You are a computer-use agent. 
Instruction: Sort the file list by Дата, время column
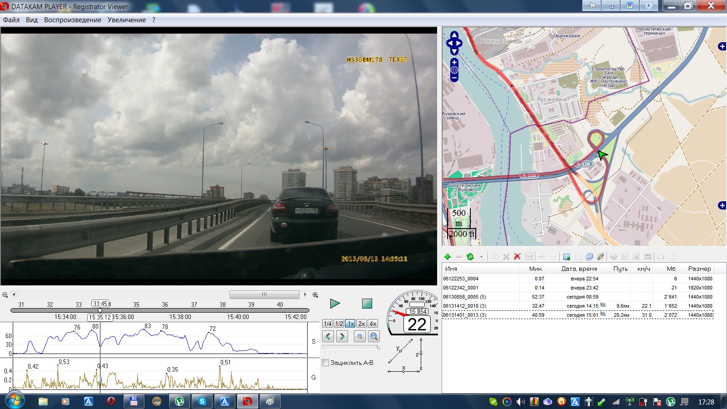point(579,269)
